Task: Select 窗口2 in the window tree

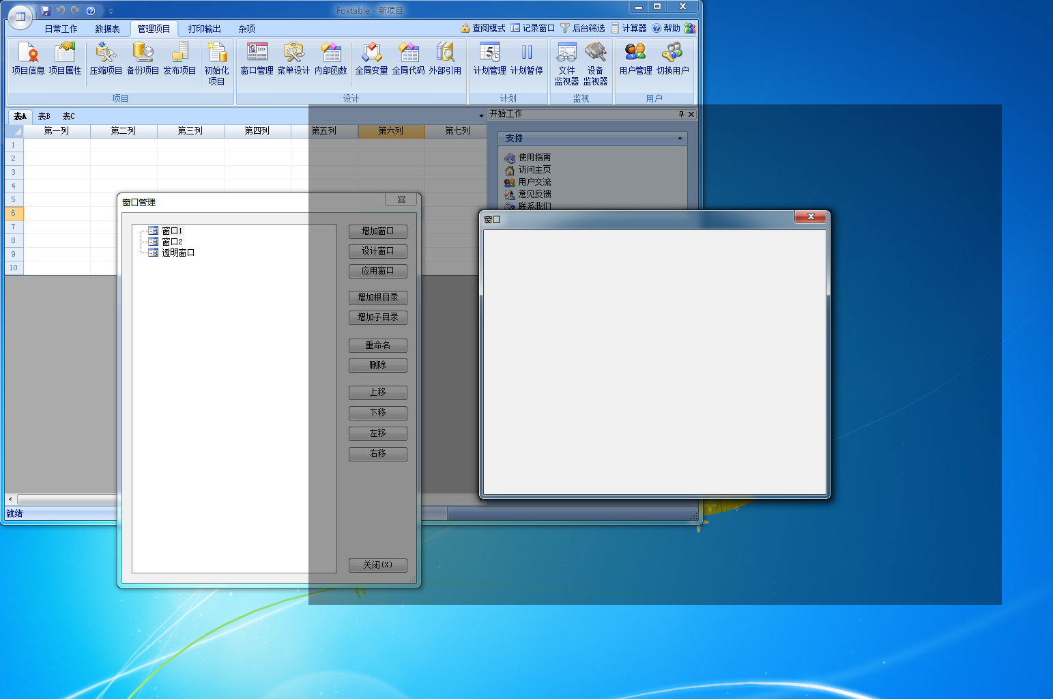Action: click(172, 242)
